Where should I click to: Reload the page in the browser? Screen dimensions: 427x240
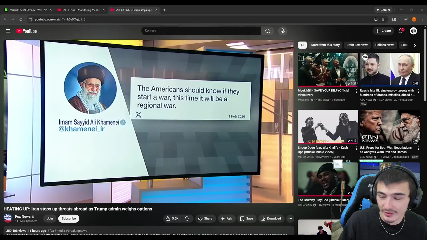21,19
